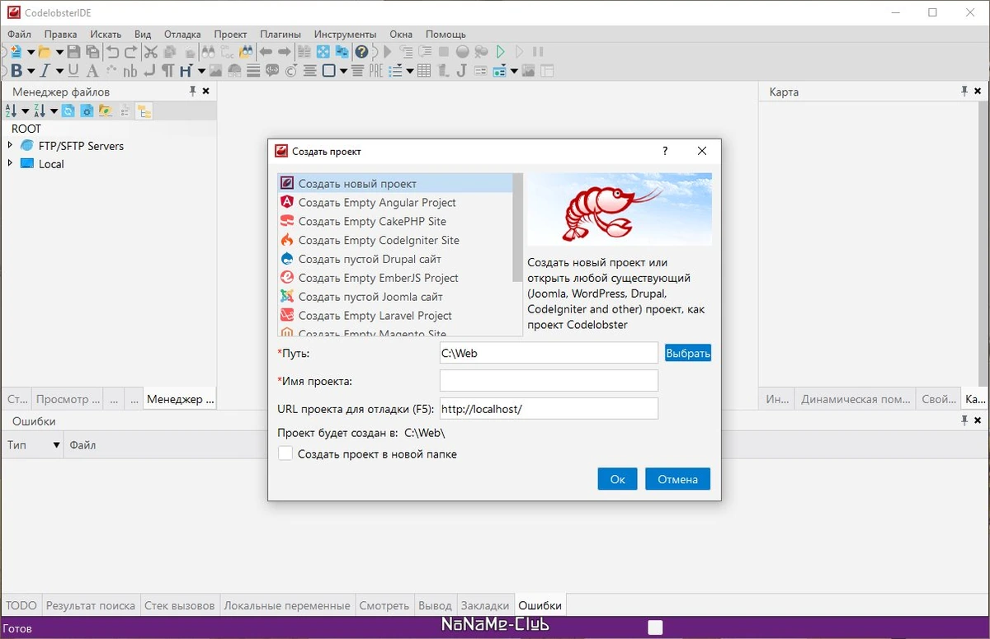Open dropdown arrow next to Italic
This screenshot has width=990, height=639.
(59, 71)
